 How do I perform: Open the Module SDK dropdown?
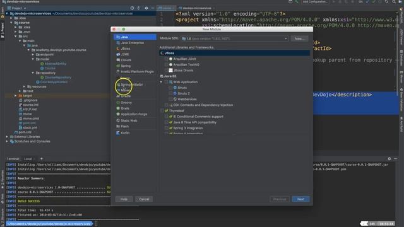click(x=234, y=38)
